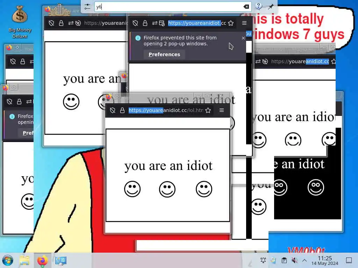Click padlock in far-left upper window
This screenshot has width=358, height=268.
tap(23, 61)
